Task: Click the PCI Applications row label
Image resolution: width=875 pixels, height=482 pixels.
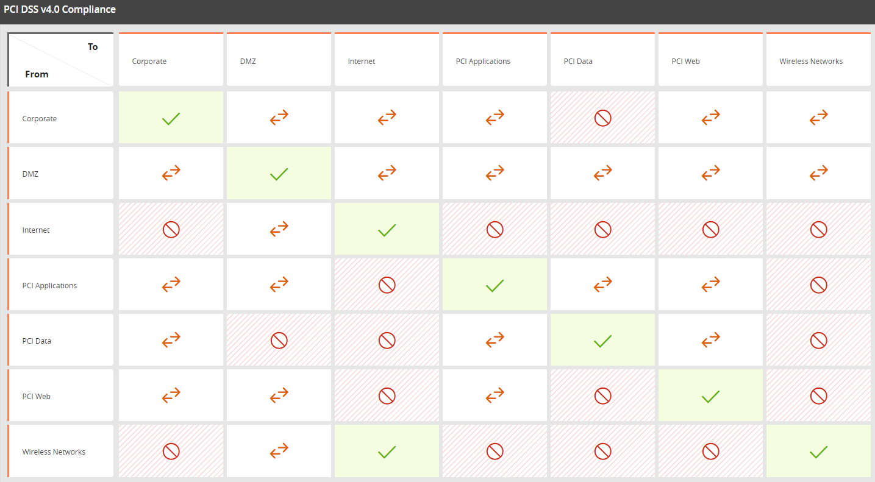Action: (60, 284)
